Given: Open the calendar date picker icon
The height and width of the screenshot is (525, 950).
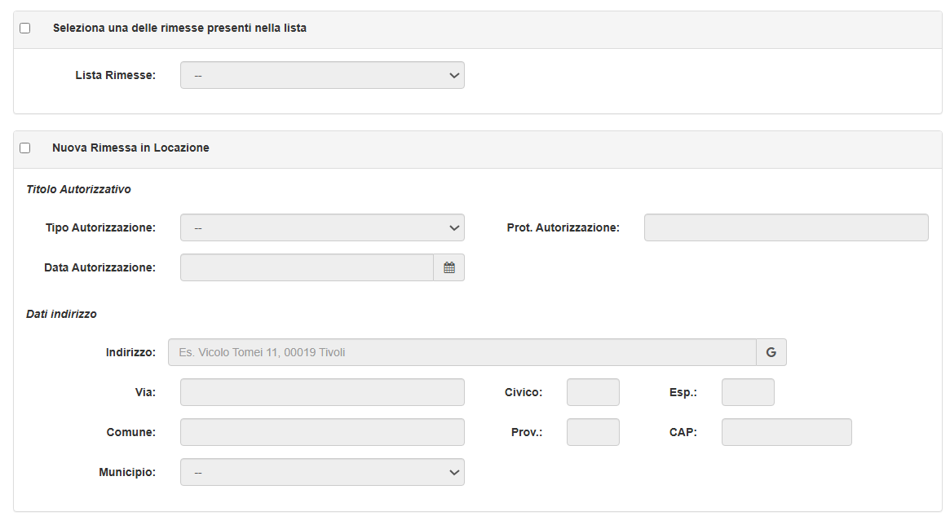Looking at the screenshot, I should click(448, 267).
